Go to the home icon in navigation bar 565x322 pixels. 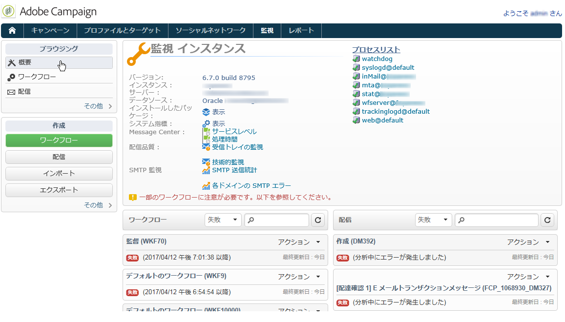[12, 31]
